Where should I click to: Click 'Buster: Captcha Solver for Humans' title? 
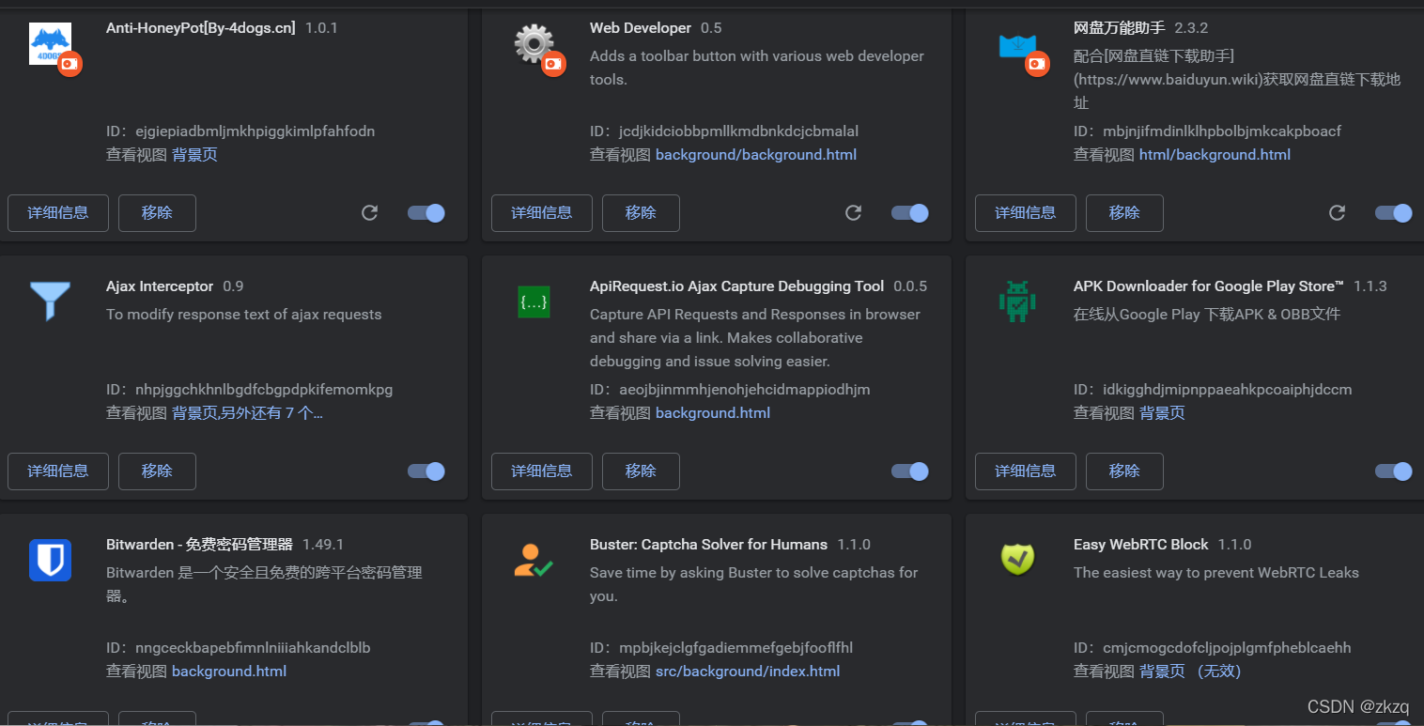tap(708, 545)
